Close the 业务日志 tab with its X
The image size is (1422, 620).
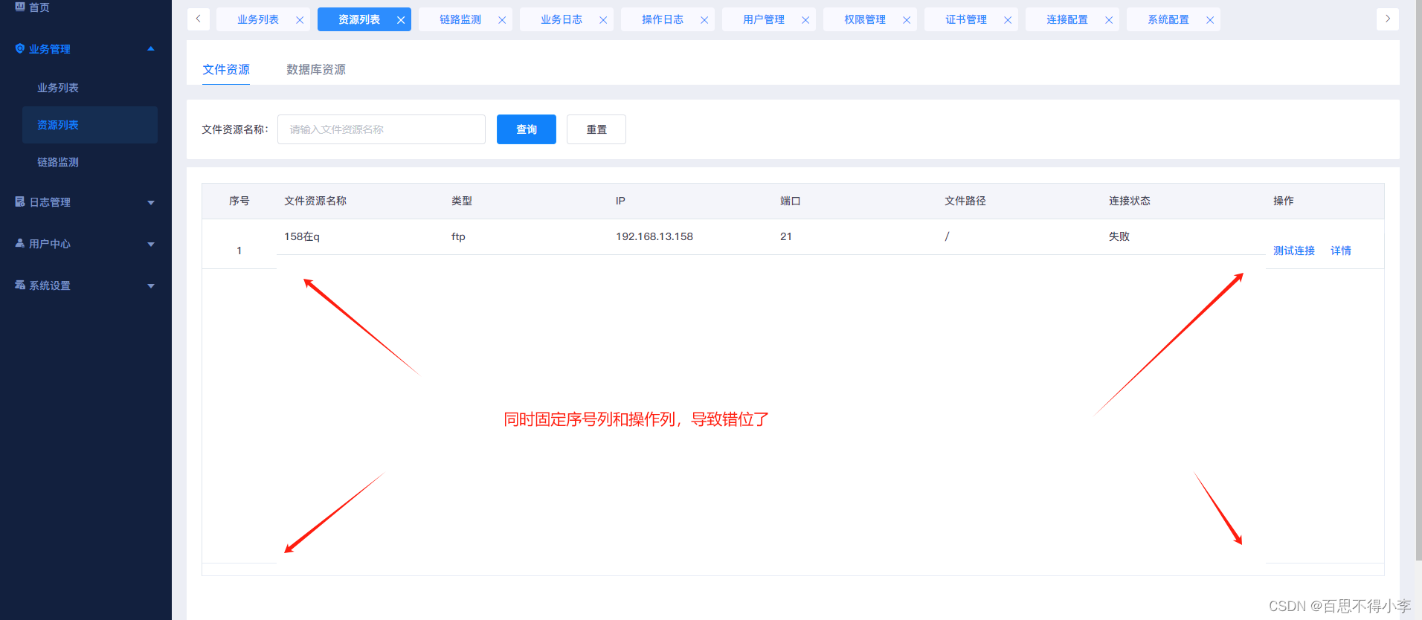(603, 20)
